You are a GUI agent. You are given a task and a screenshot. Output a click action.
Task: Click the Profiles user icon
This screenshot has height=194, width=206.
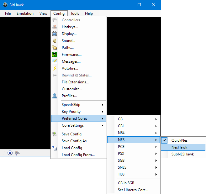pyautogui.click(x=55, y=96)
